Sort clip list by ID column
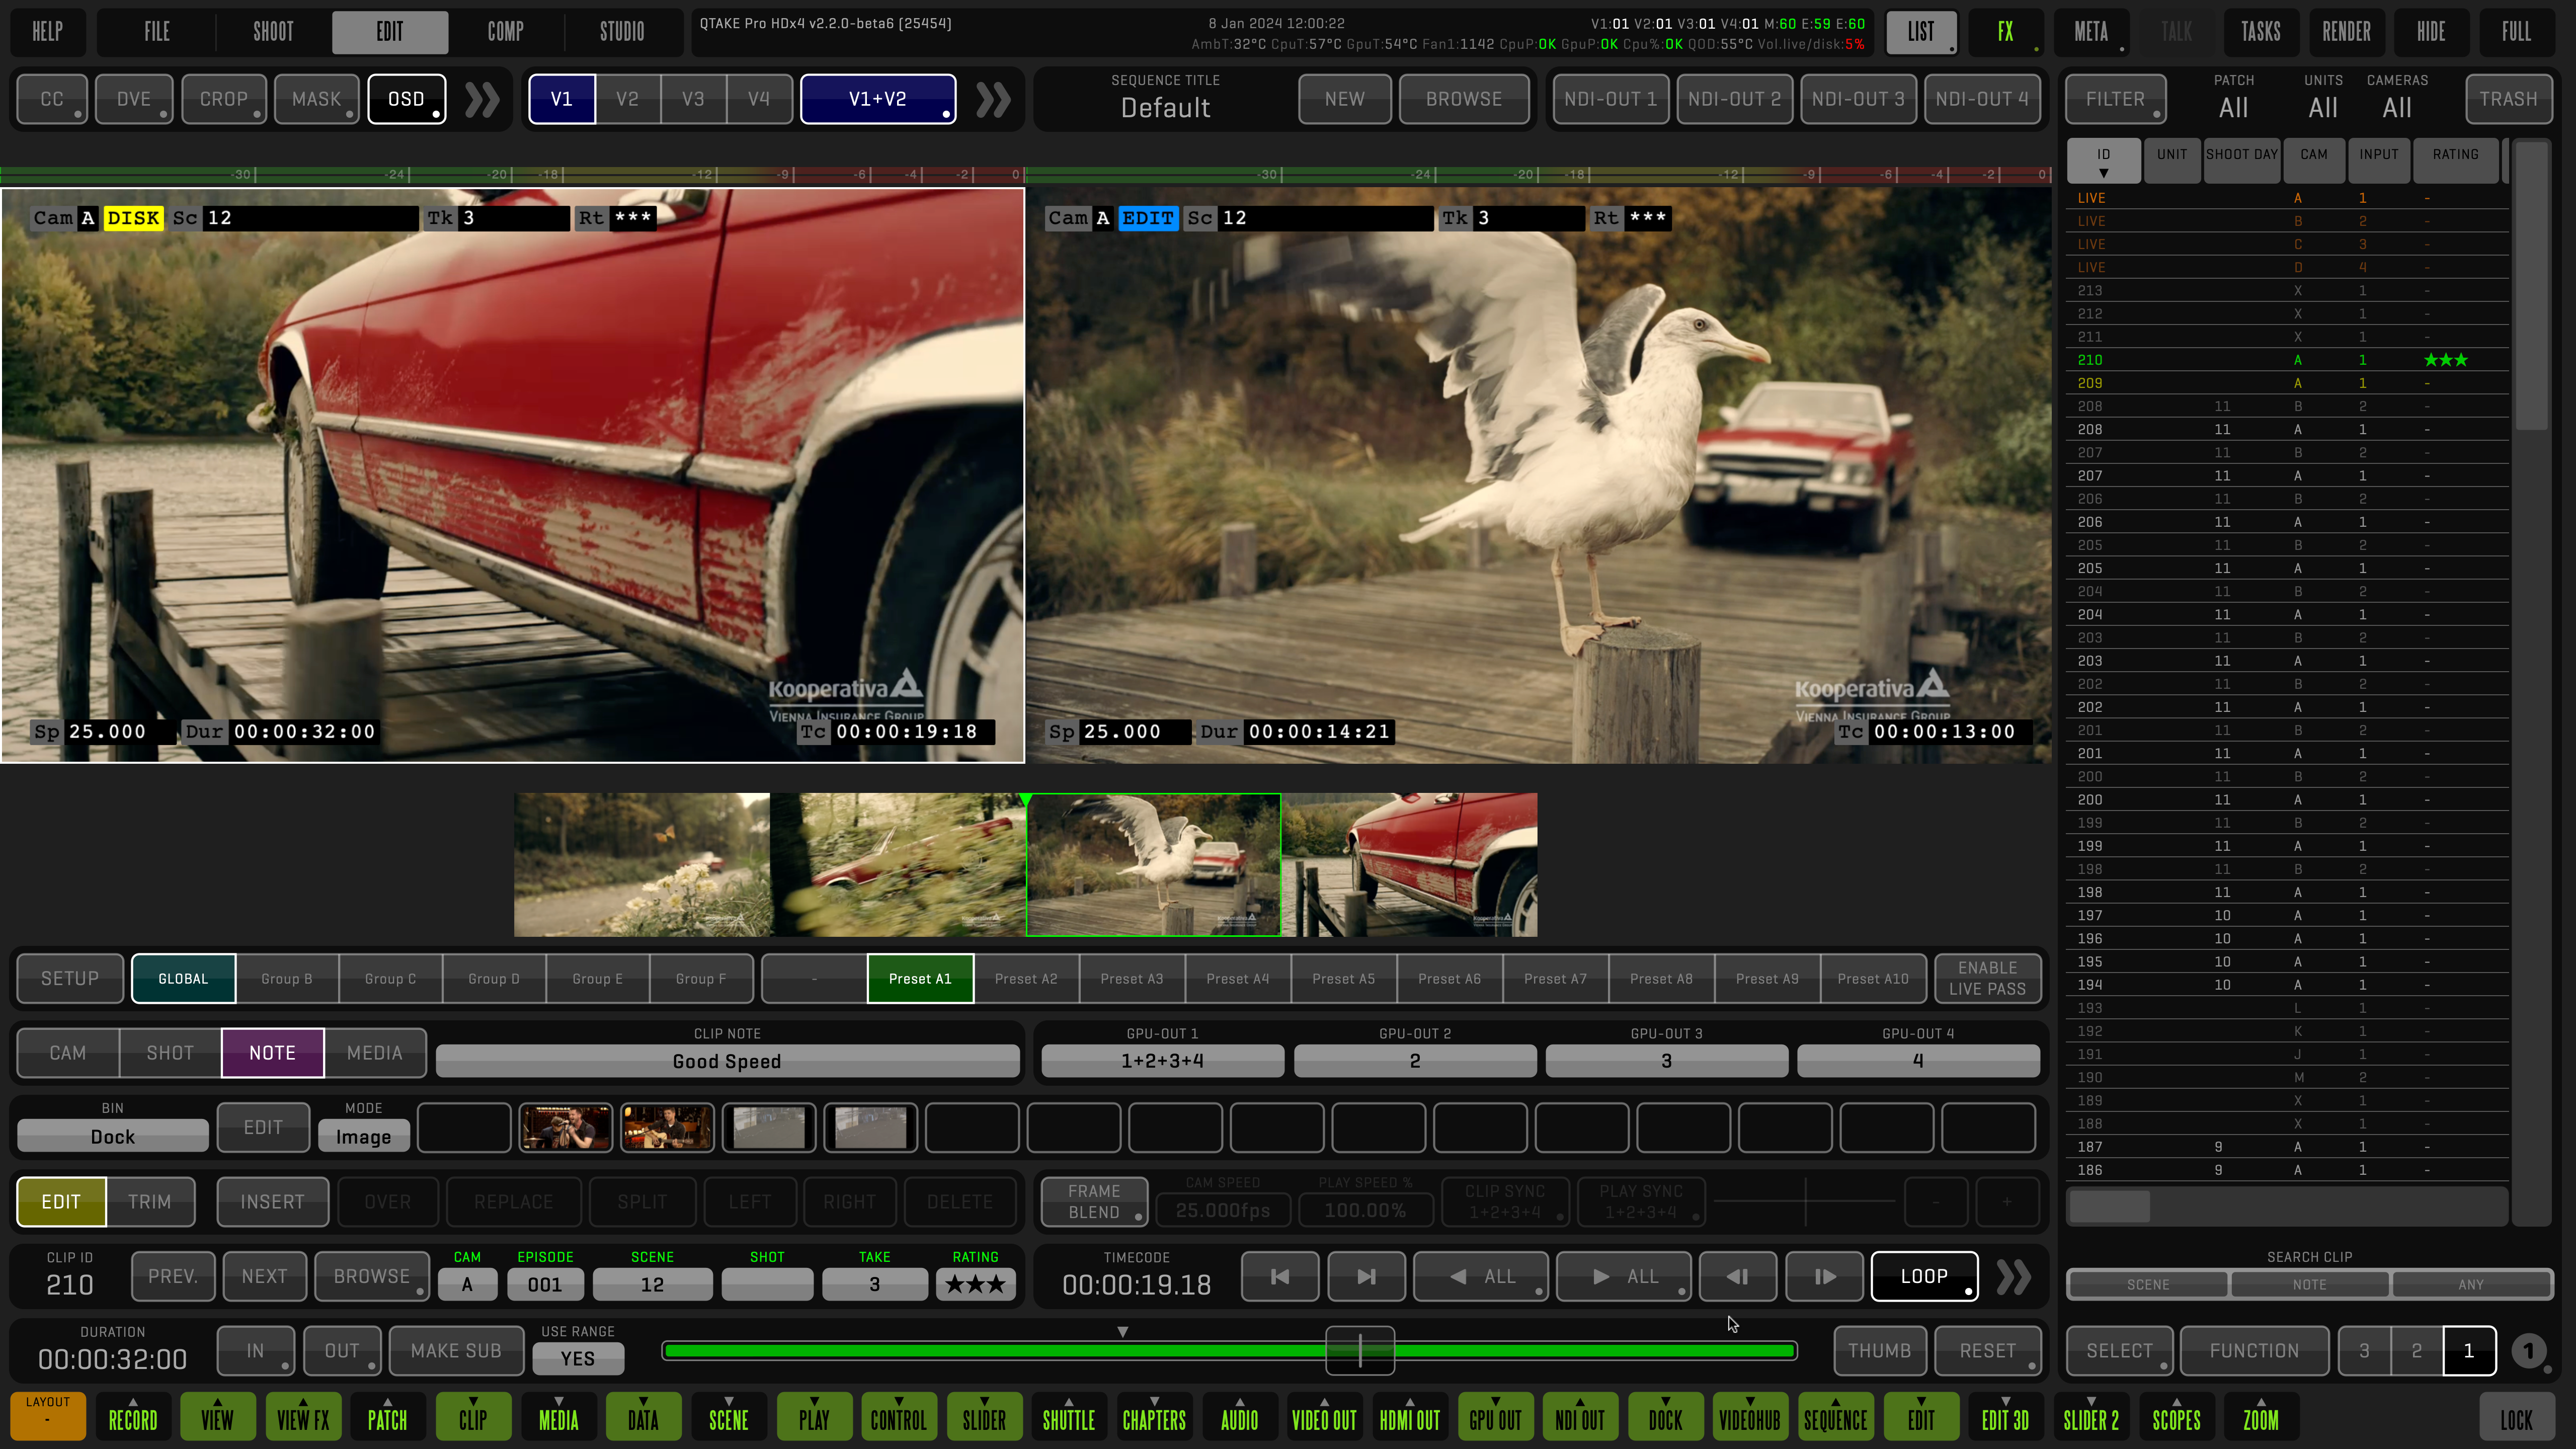The image size is (2576, 1449). click(x=2103, y=160)
